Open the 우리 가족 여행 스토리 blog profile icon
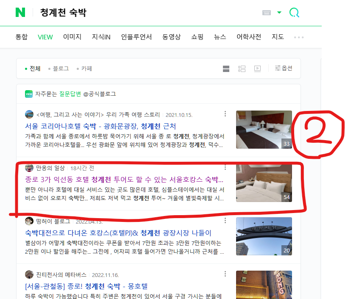This screenshot has width=345, height=299. point(29,114)
